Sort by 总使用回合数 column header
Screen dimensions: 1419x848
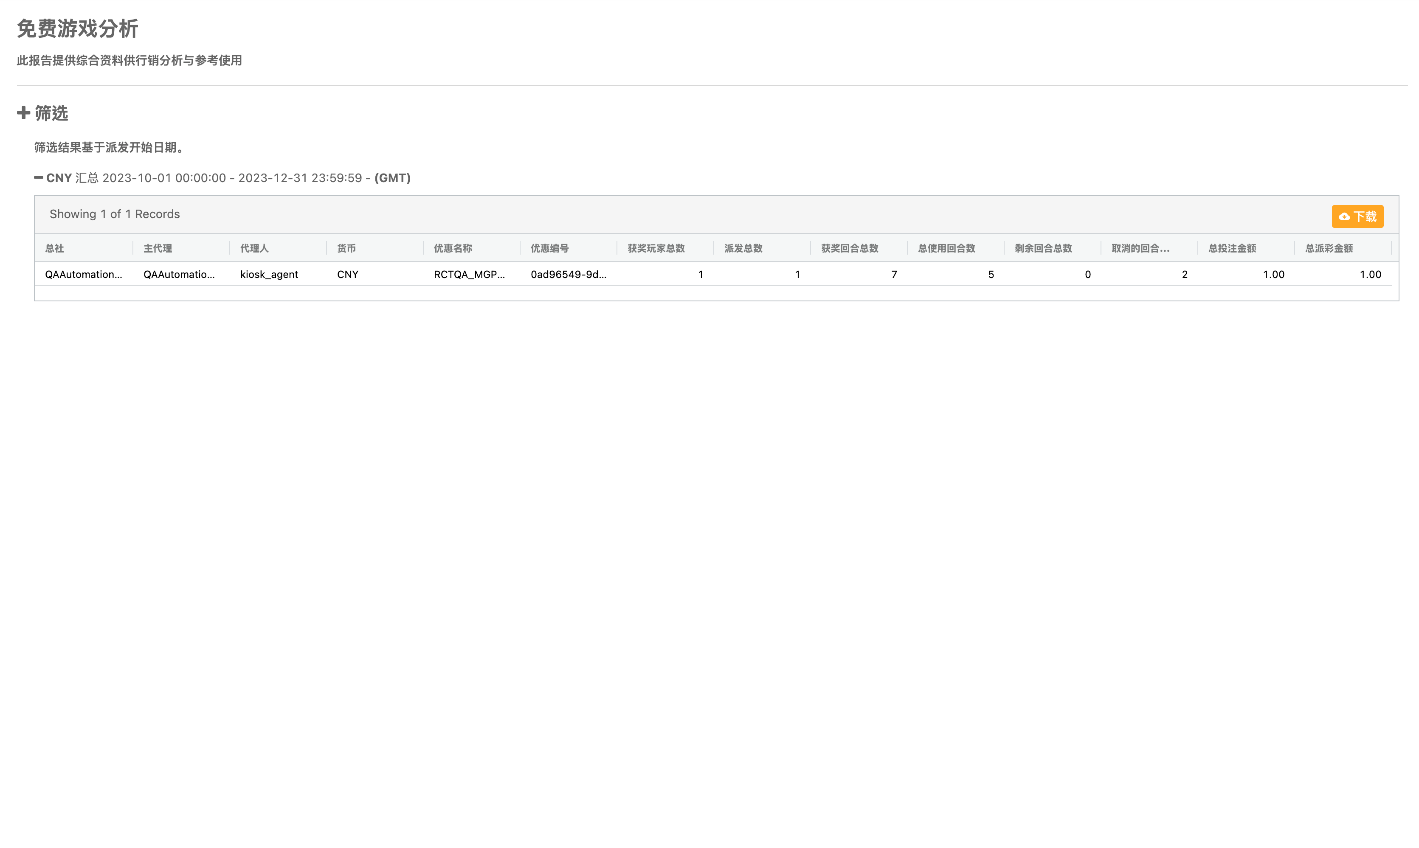946,249
